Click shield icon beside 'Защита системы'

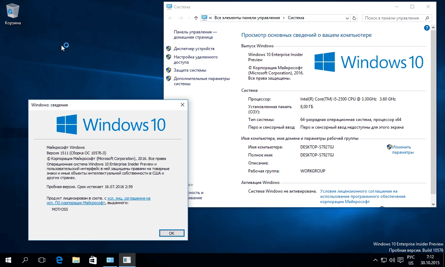click(x=169, y=70)
